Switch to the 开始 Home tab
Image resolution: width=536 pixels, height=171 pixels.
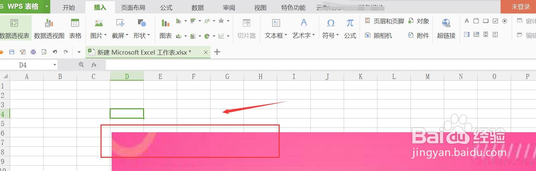tap(69, 7)
